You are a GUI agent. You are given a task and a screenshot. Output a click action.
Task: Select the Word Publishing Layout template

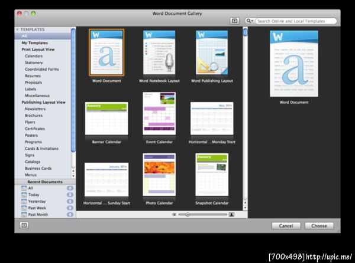pyautogui.click(x=212, y=52)
